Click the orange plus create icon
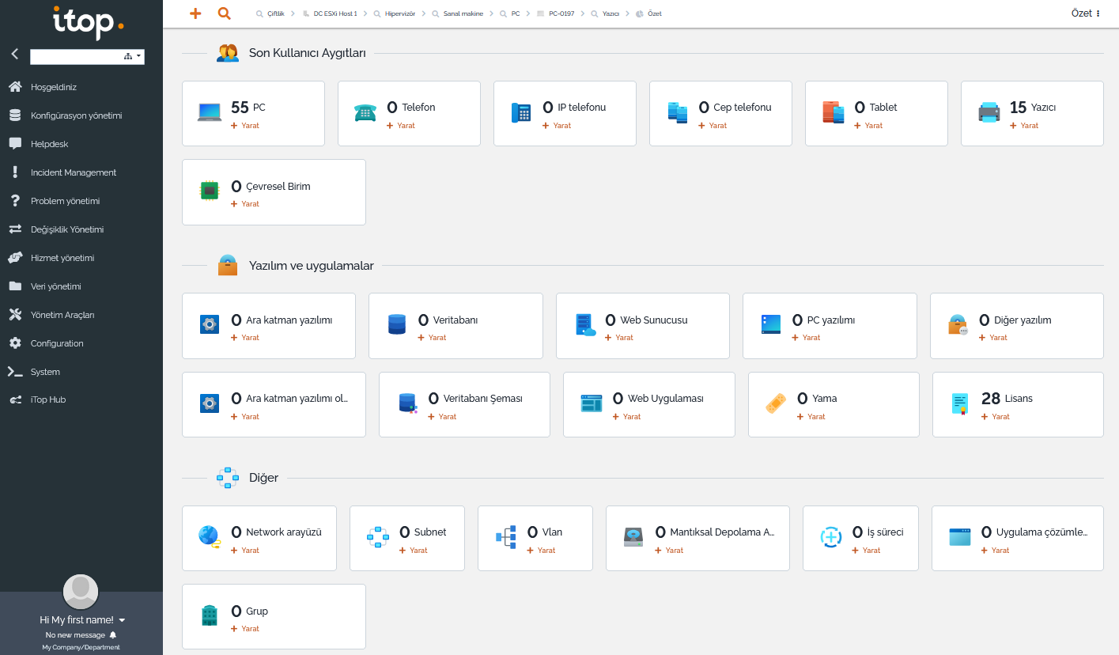The height and width of the screenshot is (655, 1119). (195, 13)
